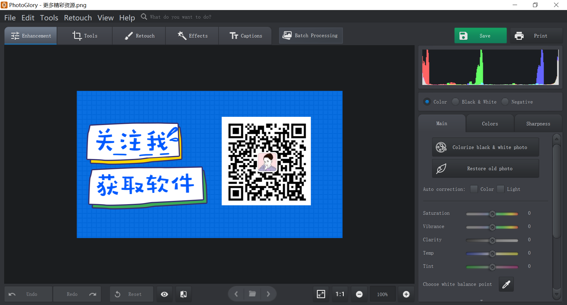This screenshot has width=567, height=305.
Task: Click the Print printer icon
Action: (519, 36)
